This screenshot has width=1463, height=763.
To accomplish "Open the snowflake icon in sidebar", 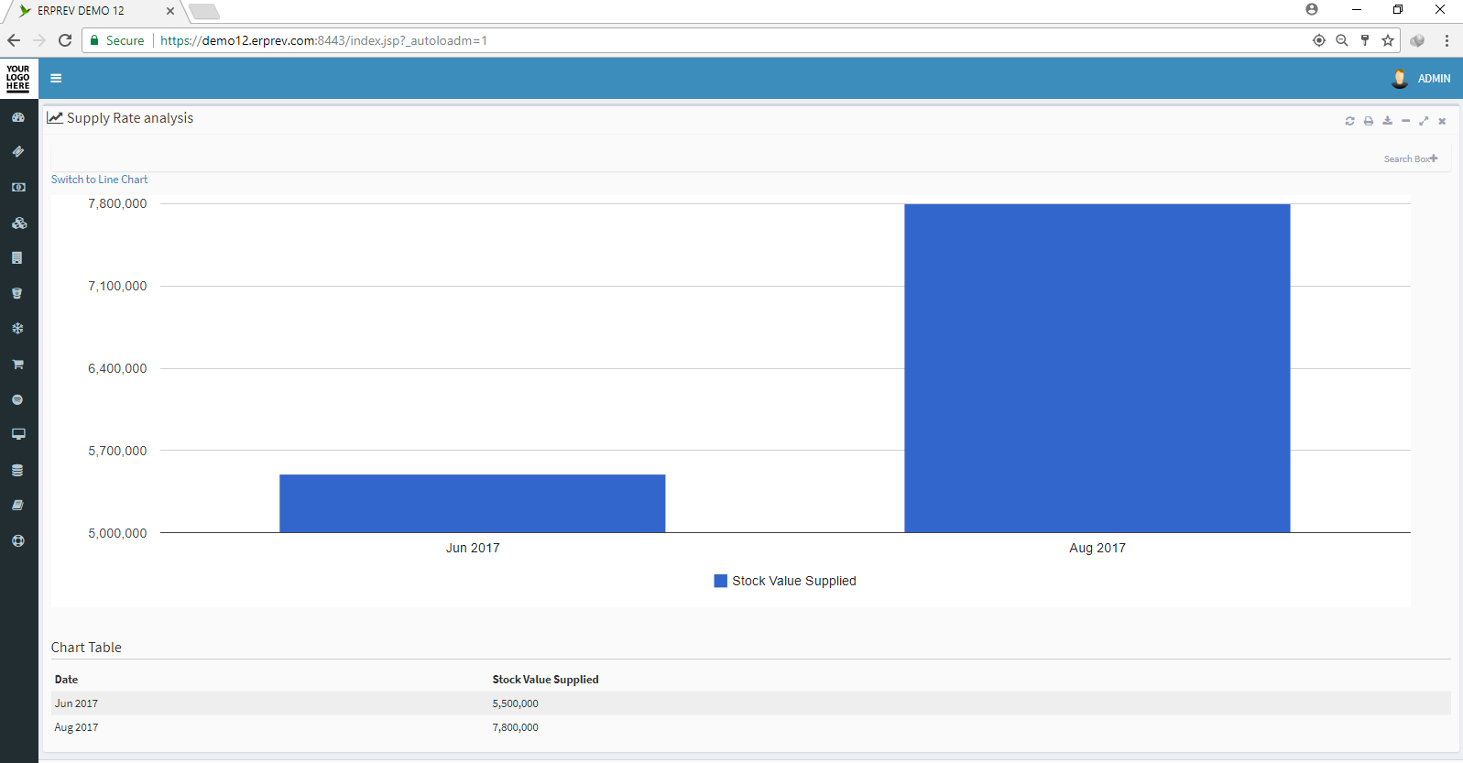I will point(17,328).
